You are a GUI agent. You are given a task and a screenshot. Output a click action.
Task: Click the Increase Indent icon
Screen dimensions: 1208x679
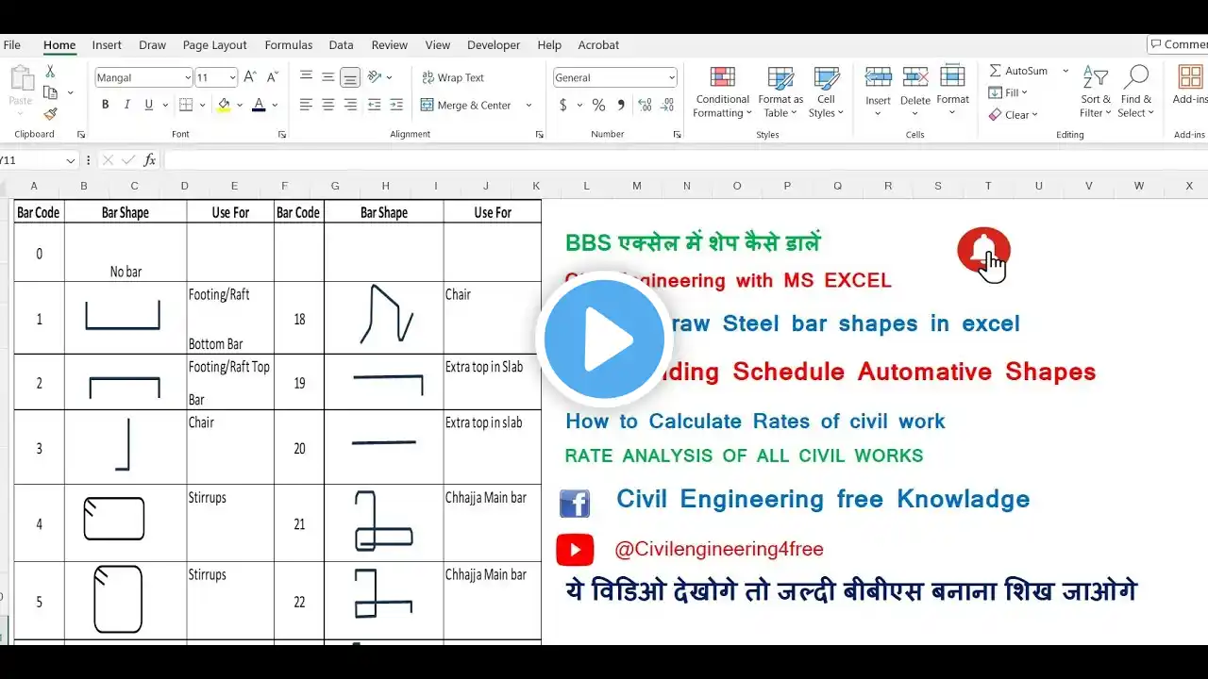tap(396, 105)
